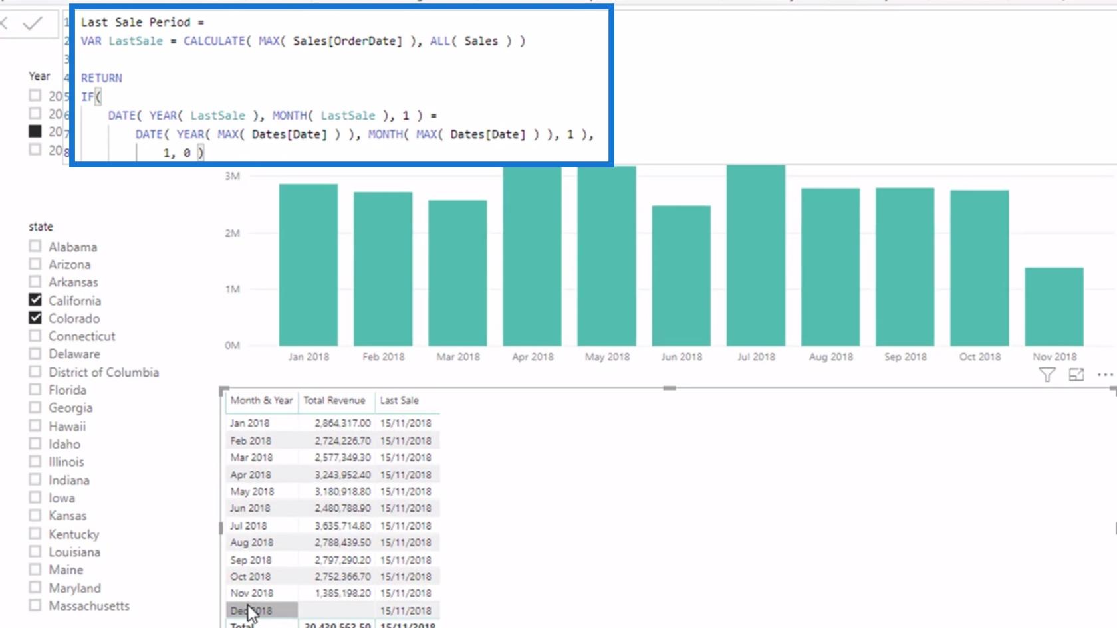Check the Massachusetts state checkbox
This screenshot has width=1117, height=628.
pos(35,605)
